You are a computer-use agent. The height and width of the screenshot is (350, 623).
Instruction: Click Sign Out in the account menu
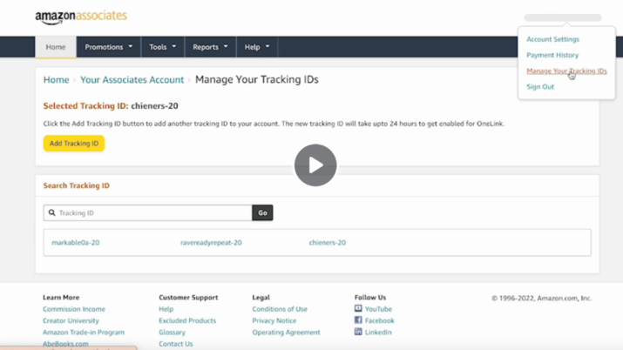pyautogui.click(x=540, y=86)
